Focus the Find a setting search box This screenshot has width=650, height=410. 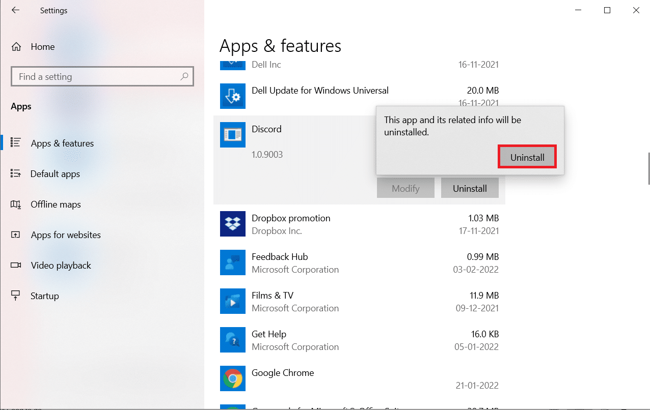102,77
